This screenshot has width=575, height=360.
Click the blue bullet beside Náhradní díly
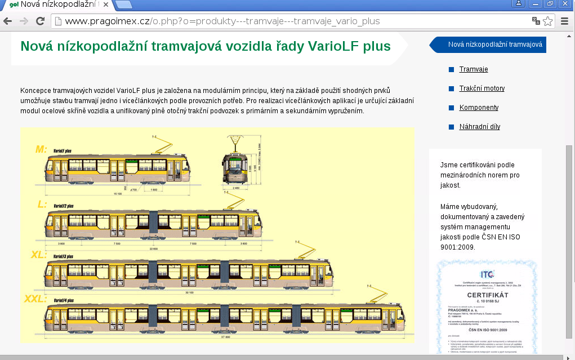point(452,127)
